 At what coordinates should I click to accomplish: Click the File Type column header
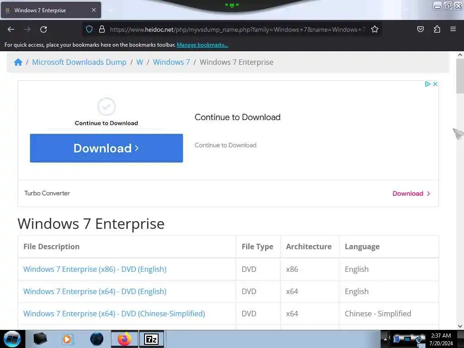[257, 246]
